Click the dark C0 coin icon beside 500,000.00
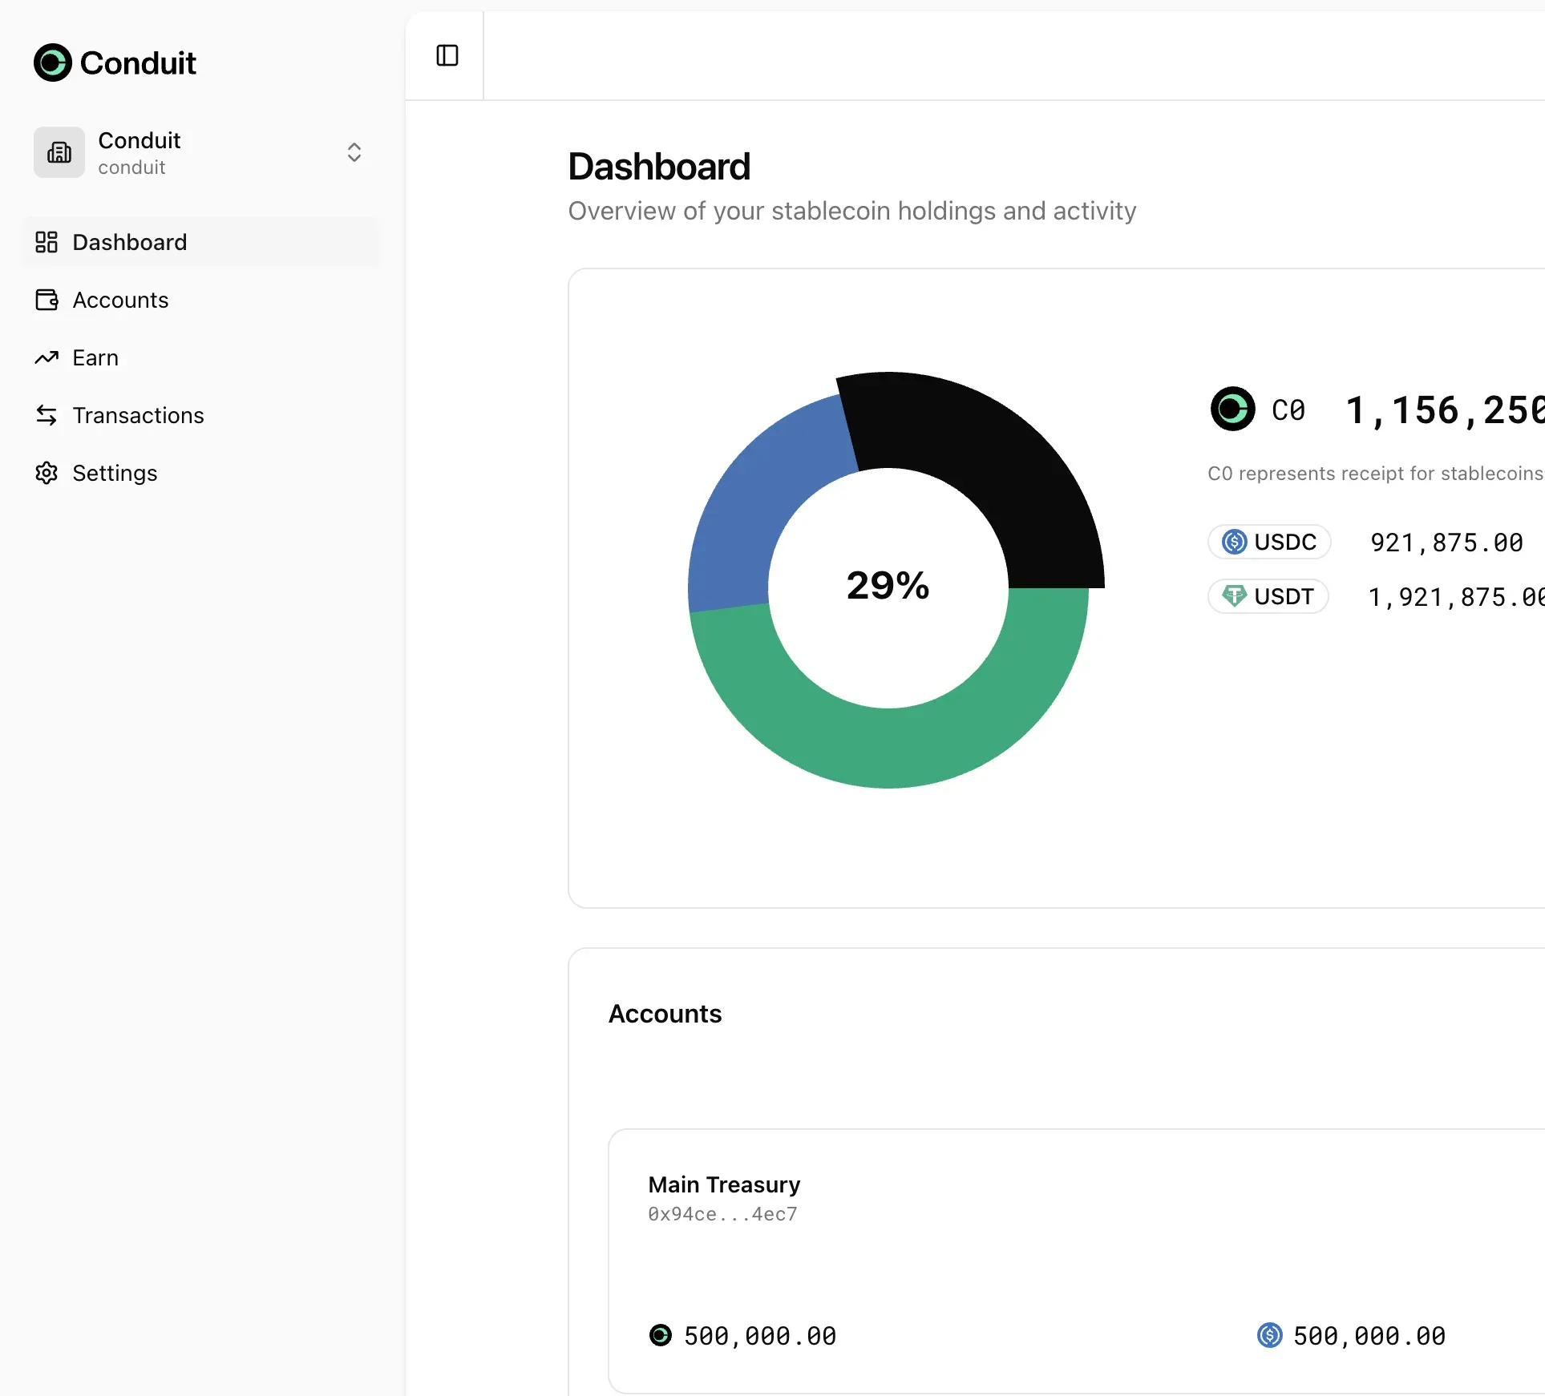1545x1396 pixels. pyautogui.click(x=660, y=1335)
